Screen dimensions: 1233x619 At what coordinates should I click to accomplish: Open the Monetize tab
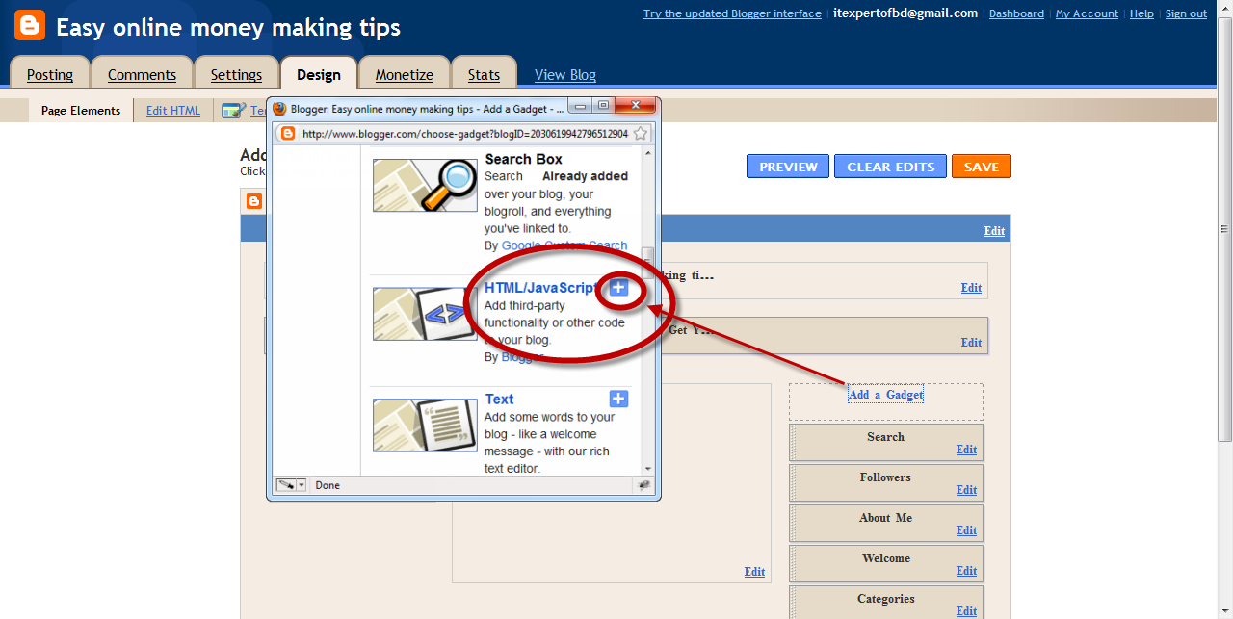[405, 74]
